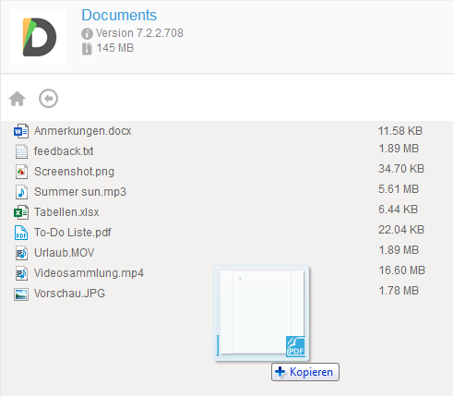
Task: Open the Documents title link
Action: click(119, 15)
